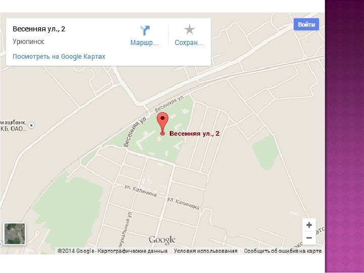Click the машбанк place label
The height and width of the screenshot is (273, 364).
14,122
